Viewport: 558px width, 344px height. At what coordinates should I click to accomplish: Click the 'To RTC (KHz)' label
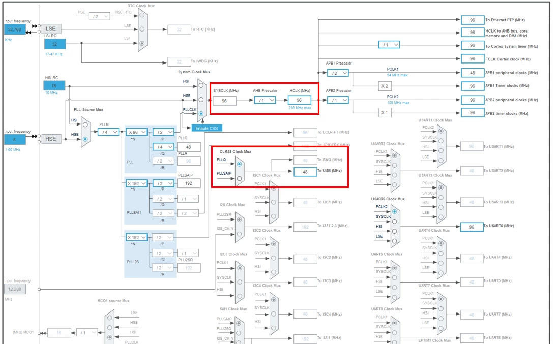click(203, 29)
